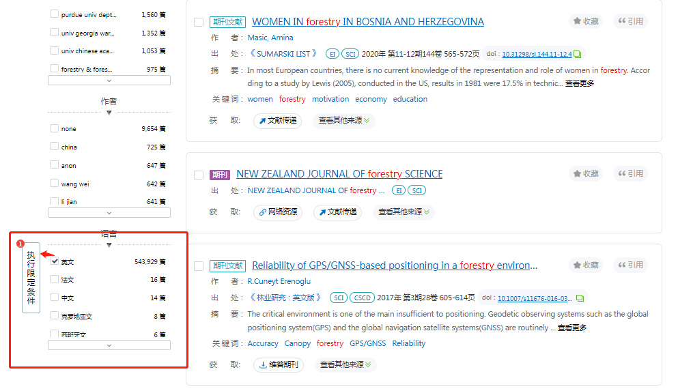Check the 法文 language filter
This screenshot has width=678, height=389.
55,280
